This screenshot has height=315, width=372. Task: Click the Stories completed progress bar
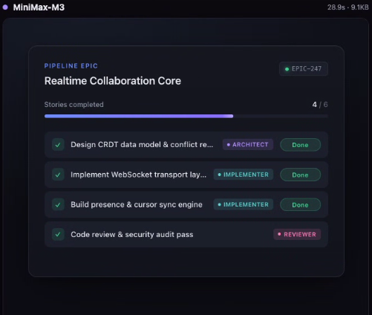(x=186, y=116)
